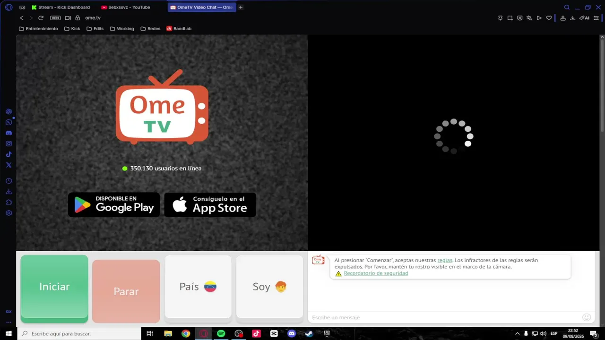605x340 pixels.
Task: Click the send flow arrow icon
Action: pos(539,18)
